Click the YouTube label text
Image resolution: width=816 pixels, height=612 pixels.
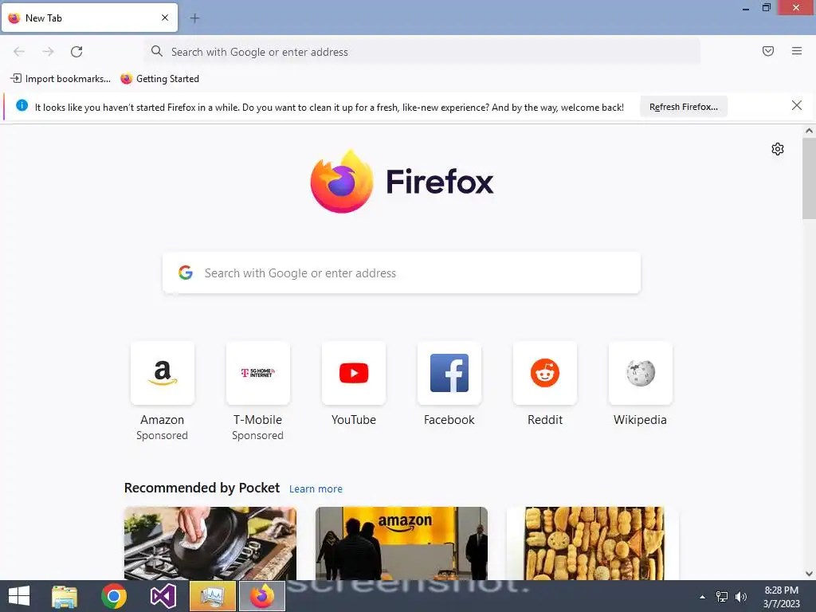coord(354,420)
